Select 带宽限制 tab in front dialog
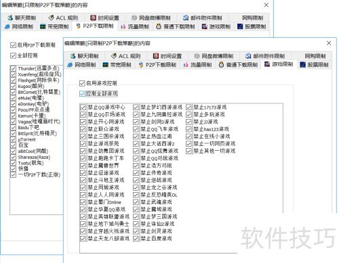The image size is (339, 263). click(117, 65)
